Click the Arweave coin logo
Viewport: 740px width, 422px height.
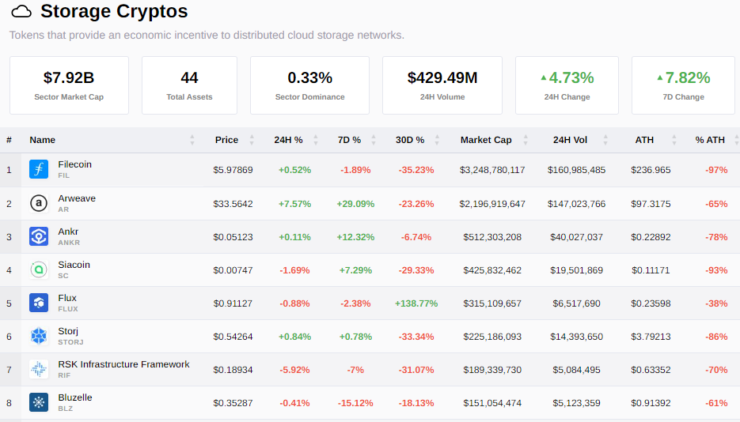39,203
